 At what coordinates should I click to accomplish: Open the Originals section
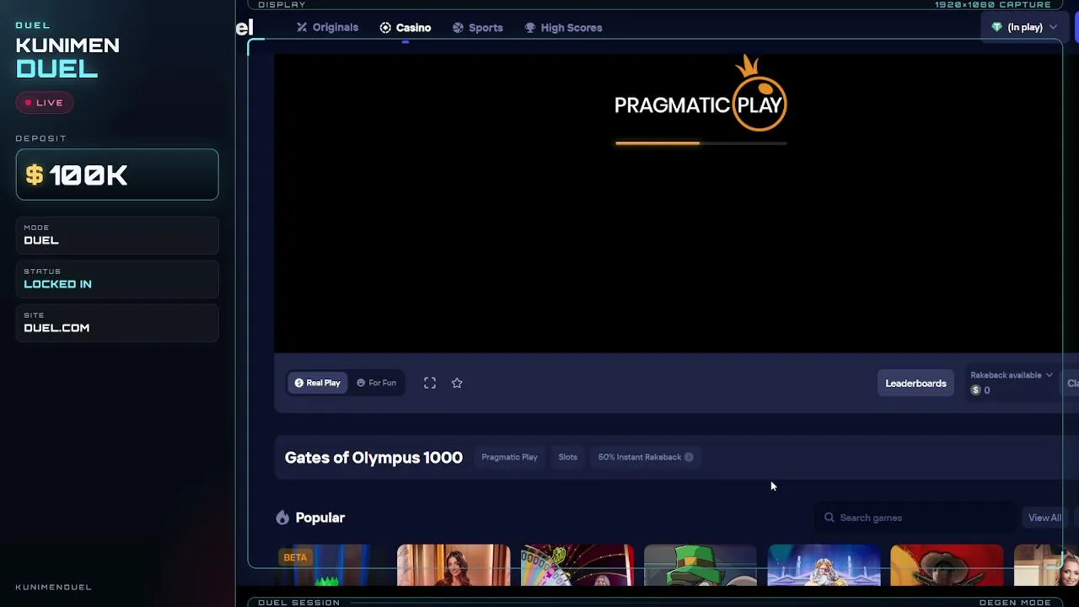coord(327,28)
